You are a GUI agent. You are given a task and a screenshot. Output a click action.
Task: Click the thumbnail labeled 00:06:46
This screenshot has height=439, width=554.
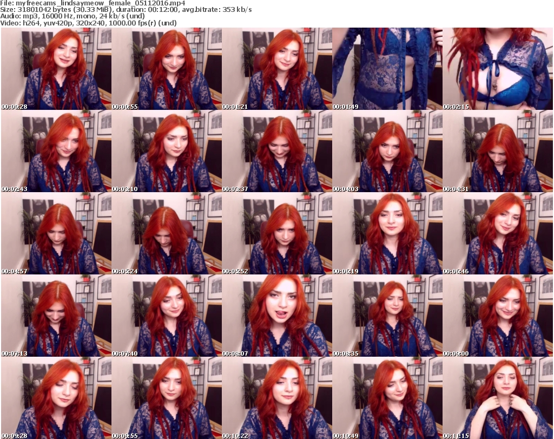(x=498, y=234)
